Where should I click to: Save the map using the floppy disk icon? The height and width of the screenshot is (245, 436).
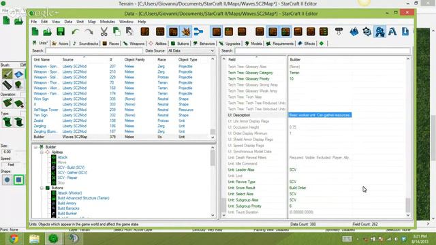click(61, 32)
